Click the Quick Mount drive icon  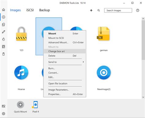coord(20,105)
